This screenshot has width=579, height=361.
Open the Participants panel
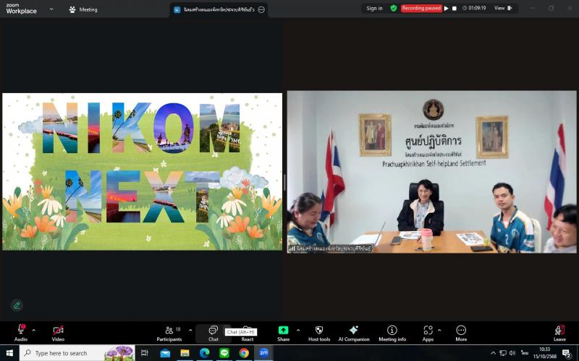click(169, 333)
